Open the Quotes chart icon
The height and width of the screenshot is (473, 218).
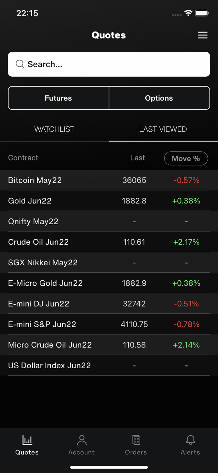[27, 440]
